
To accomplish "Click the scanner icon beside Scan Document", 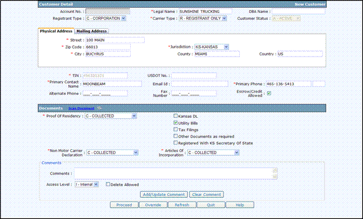I will click(99, 108).
